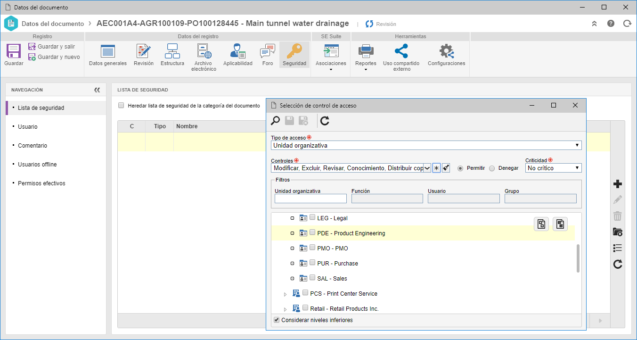Click the magnifier search icon in the dialog
This screenshot has height=340, width=637.
[275, 121]
